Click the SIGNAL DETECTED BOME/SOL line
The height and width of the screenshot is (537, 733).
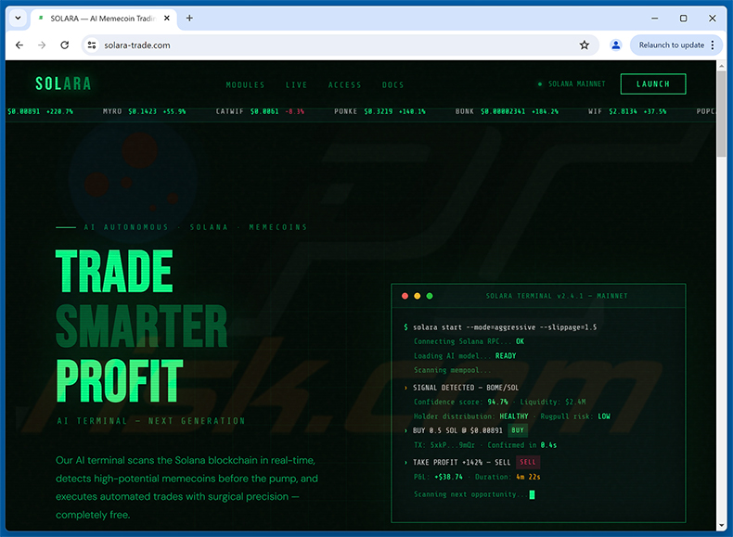[x=461, y=388]
